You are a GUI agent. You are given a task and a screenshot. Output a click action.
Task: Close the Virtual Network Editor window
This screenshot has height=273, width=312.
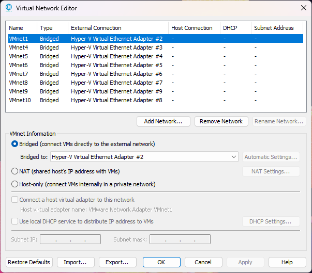point(303,8)
